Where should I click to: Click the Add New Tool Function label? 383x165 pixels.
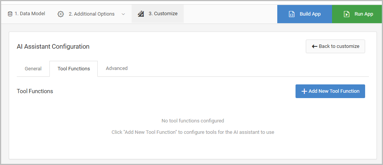[x=334, y=91]
